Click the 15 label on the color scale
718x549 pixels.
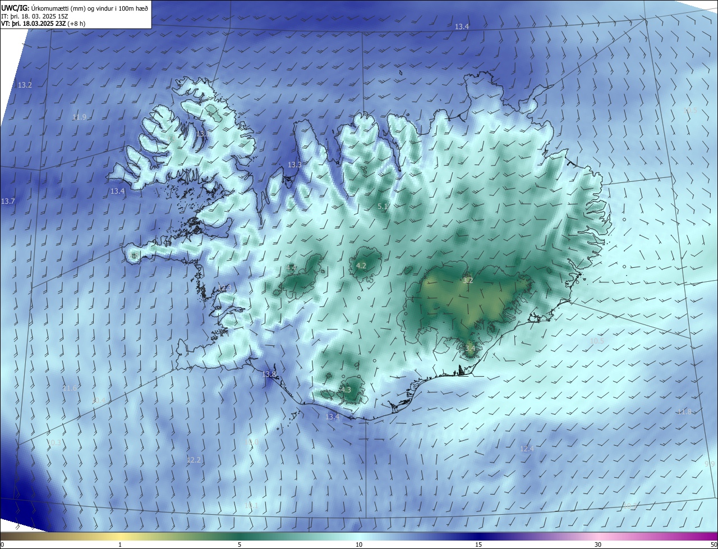[x=478, y=545]
